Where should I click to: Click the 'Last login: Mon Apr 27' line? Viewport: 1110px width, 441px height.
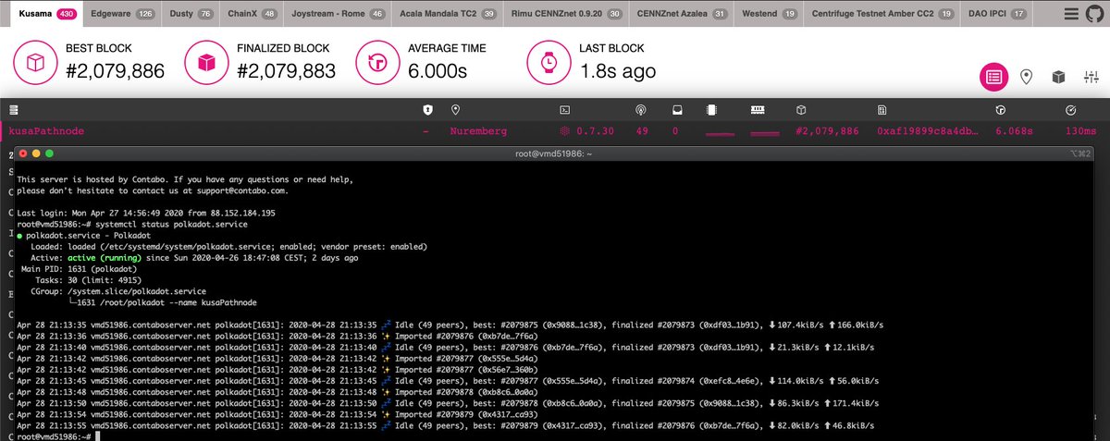pos(146,214)
